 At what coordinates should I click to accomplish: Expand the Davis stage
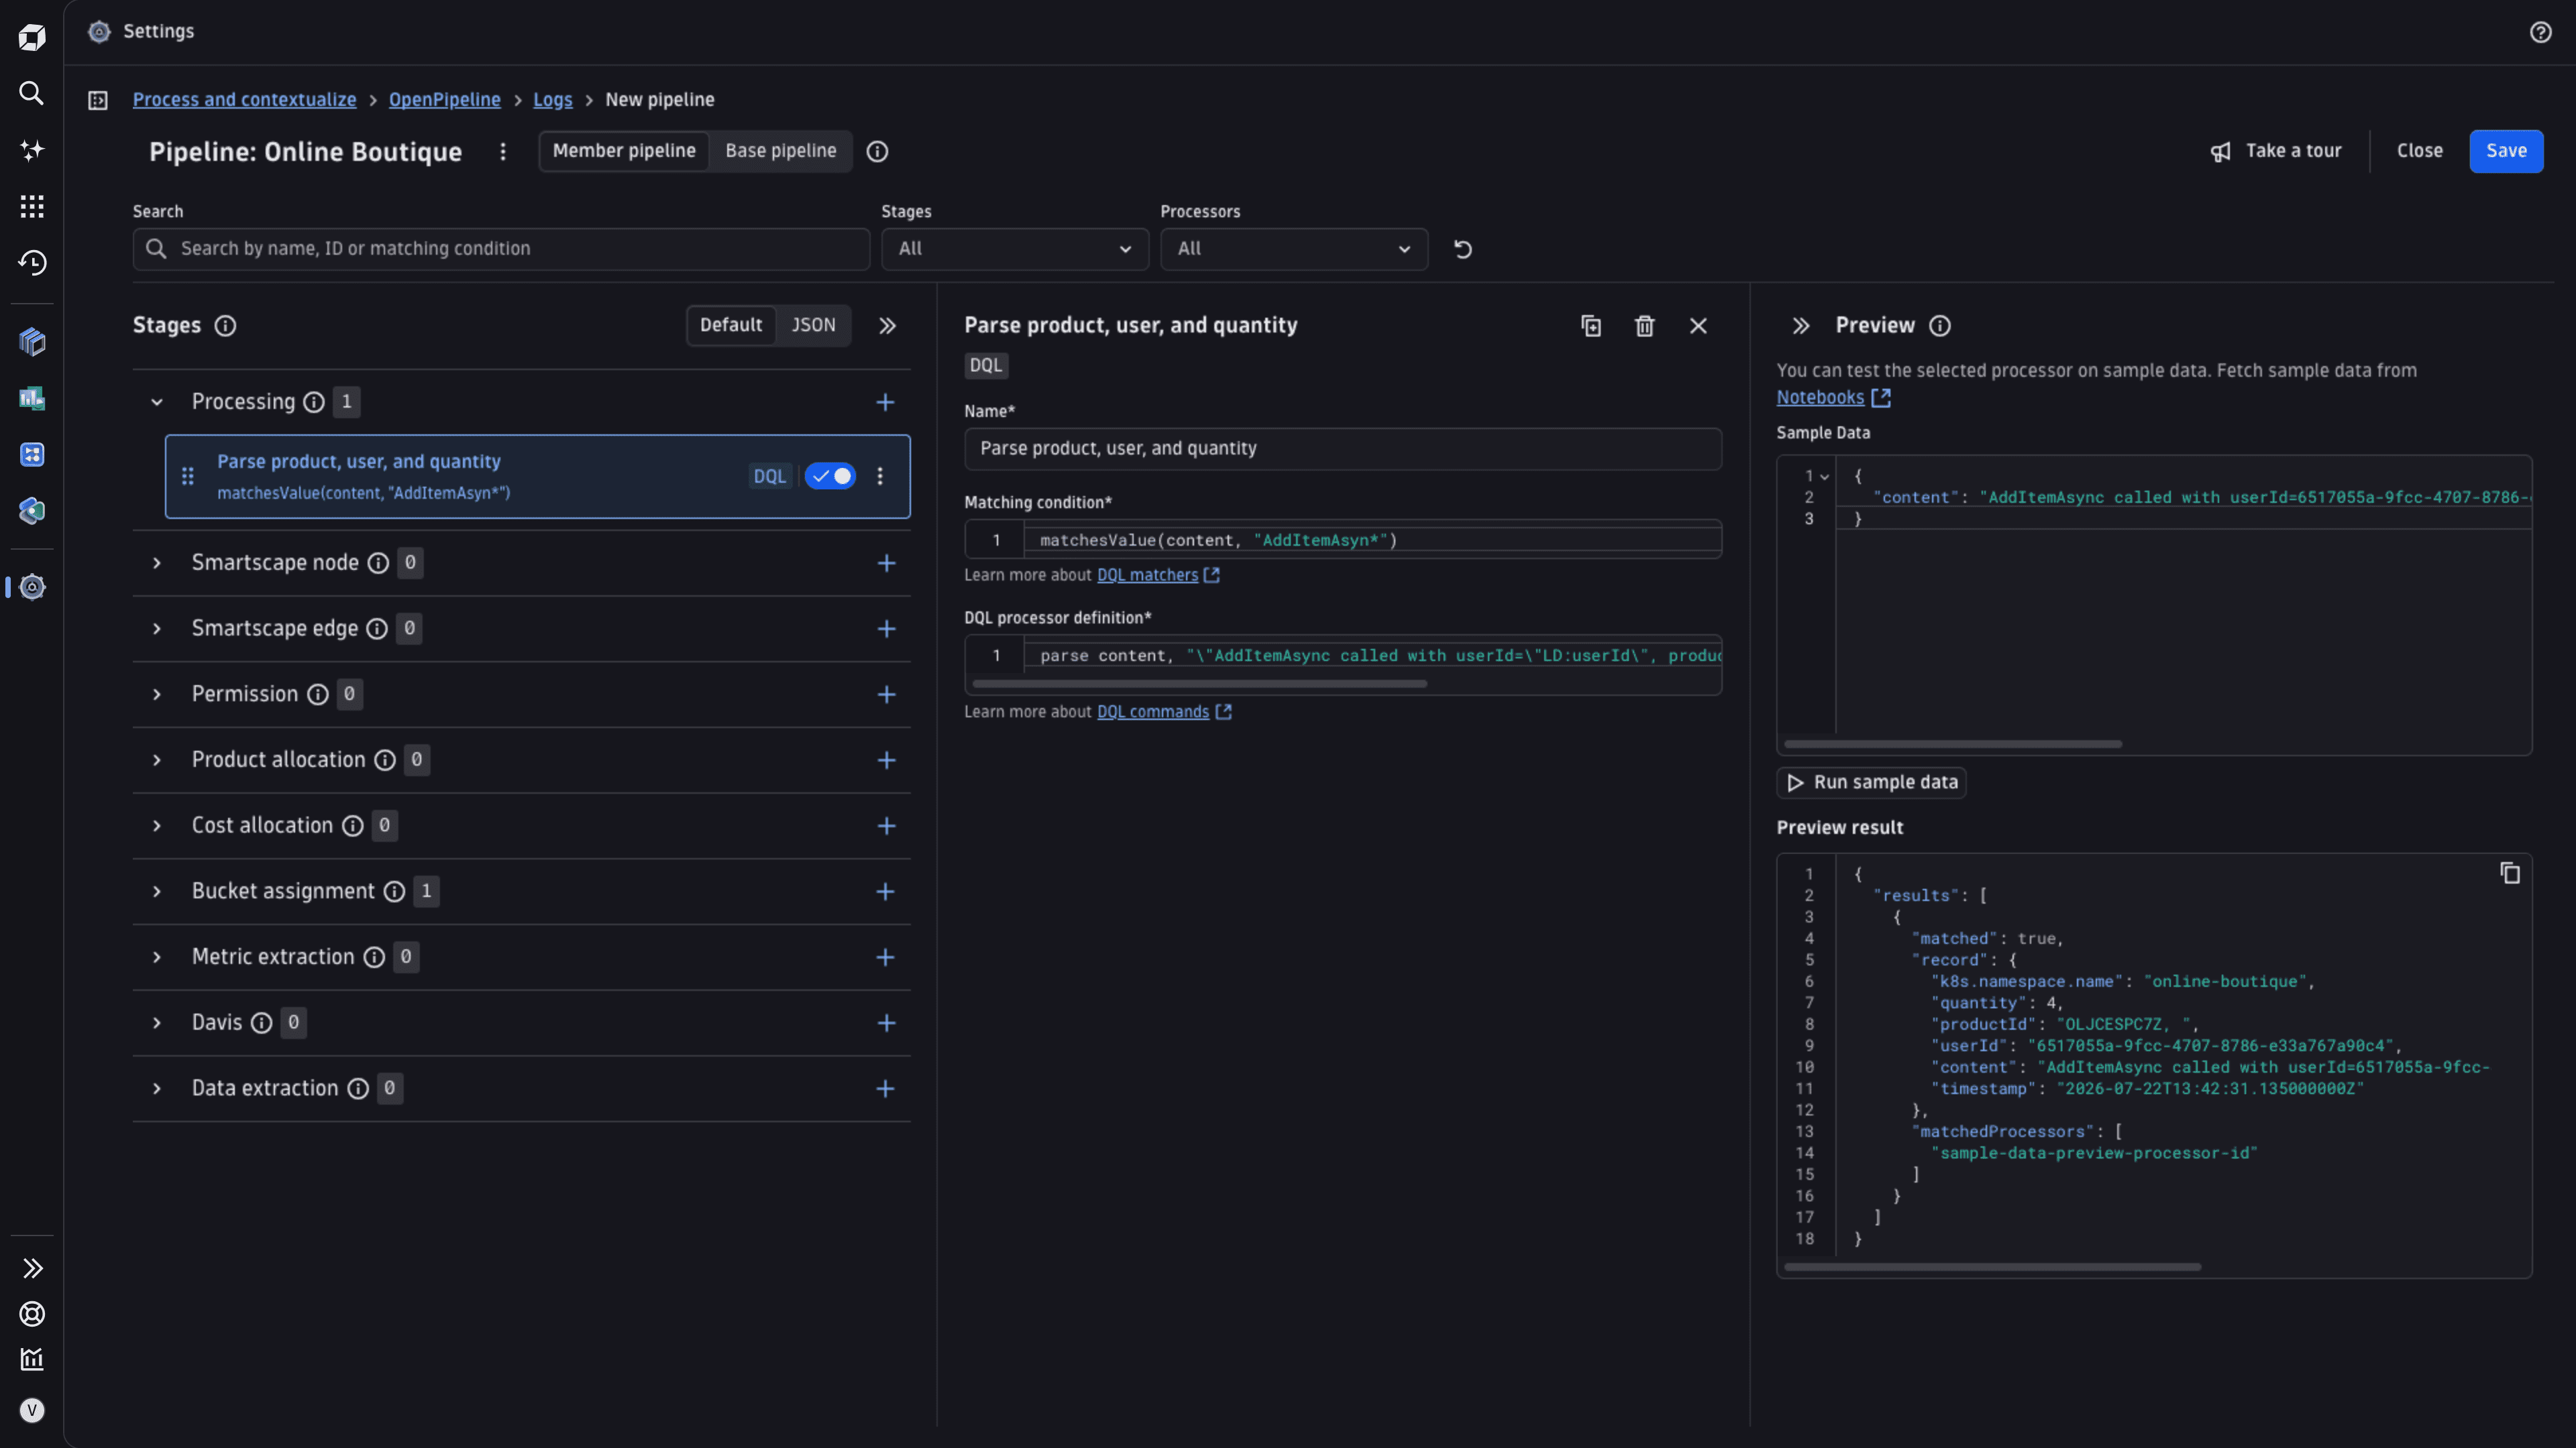157,1022
